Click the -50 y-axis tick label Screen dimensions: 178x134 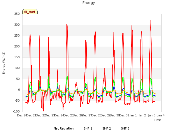pyautogui.click(x=17, y=100)
